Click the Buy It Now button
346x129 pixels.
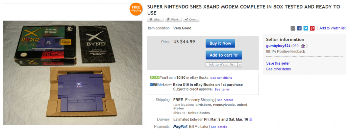[x=220, y=43]
